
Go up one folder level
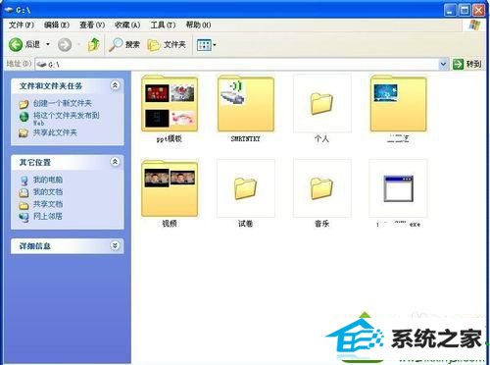[x=94, y=44]
